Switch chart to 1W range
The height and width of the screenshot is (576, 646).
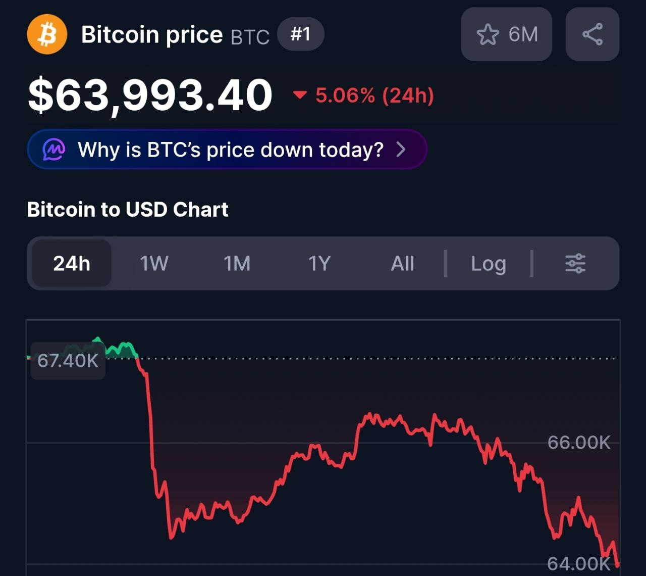(154, 263)
